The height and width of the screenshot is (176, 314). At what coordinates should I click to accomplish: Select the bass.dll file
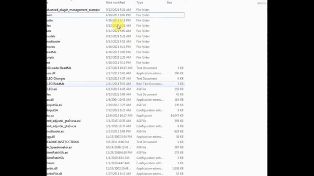coord(115,73)
